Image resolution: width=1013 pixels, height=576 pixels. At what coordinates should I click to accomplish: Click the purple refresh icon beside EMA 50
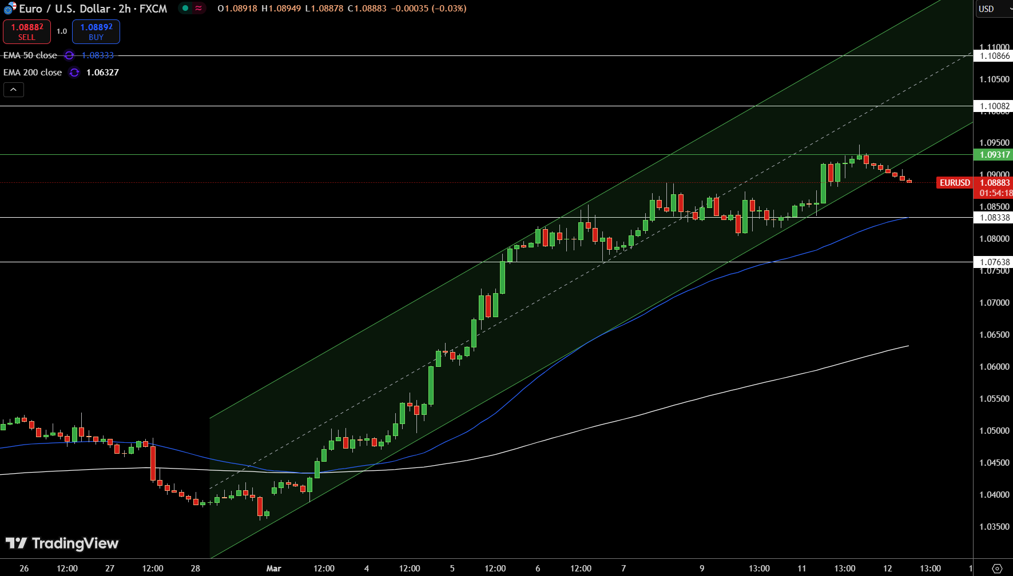[x=69, y=55]
